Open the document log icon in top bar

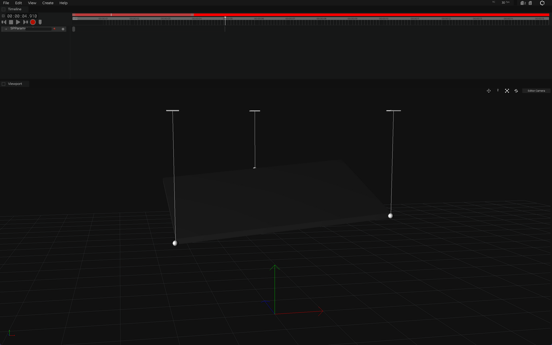(x=530, y=3)
